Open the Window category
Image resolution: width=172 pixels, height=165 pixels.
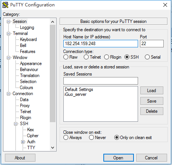20,58
